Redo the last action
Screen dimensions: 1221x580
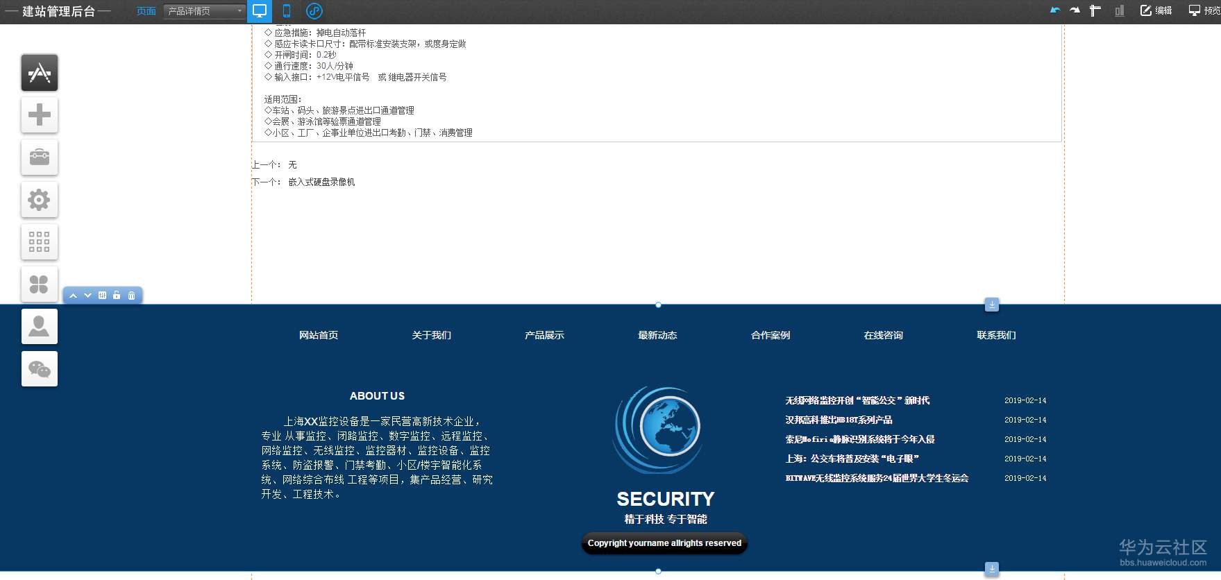coord(1075,10)
